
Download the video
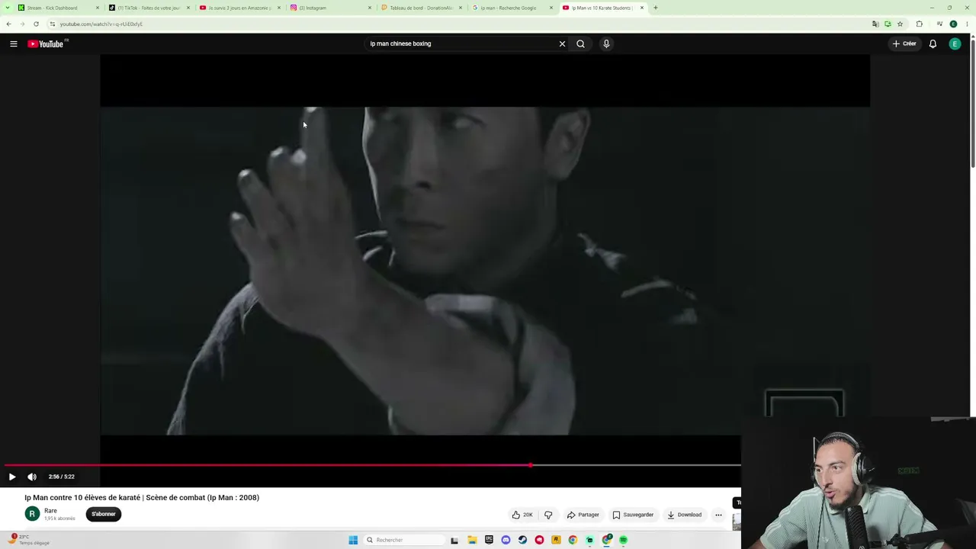(684, 515)
